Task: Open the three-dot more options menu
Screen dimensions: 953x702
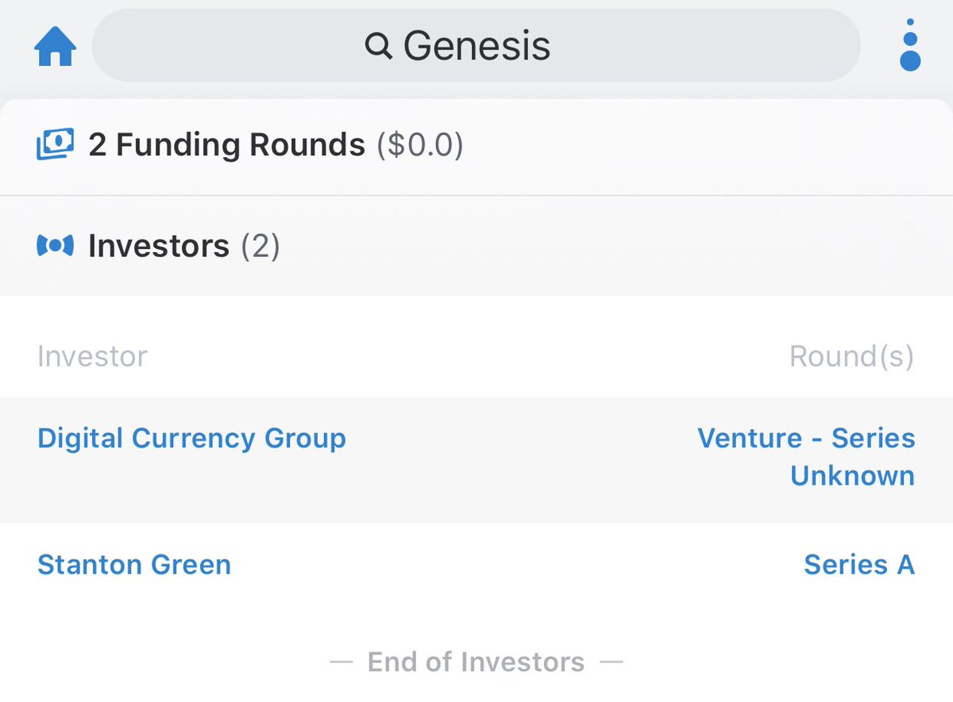Action: pyautogui.click(x=910, y=46)
